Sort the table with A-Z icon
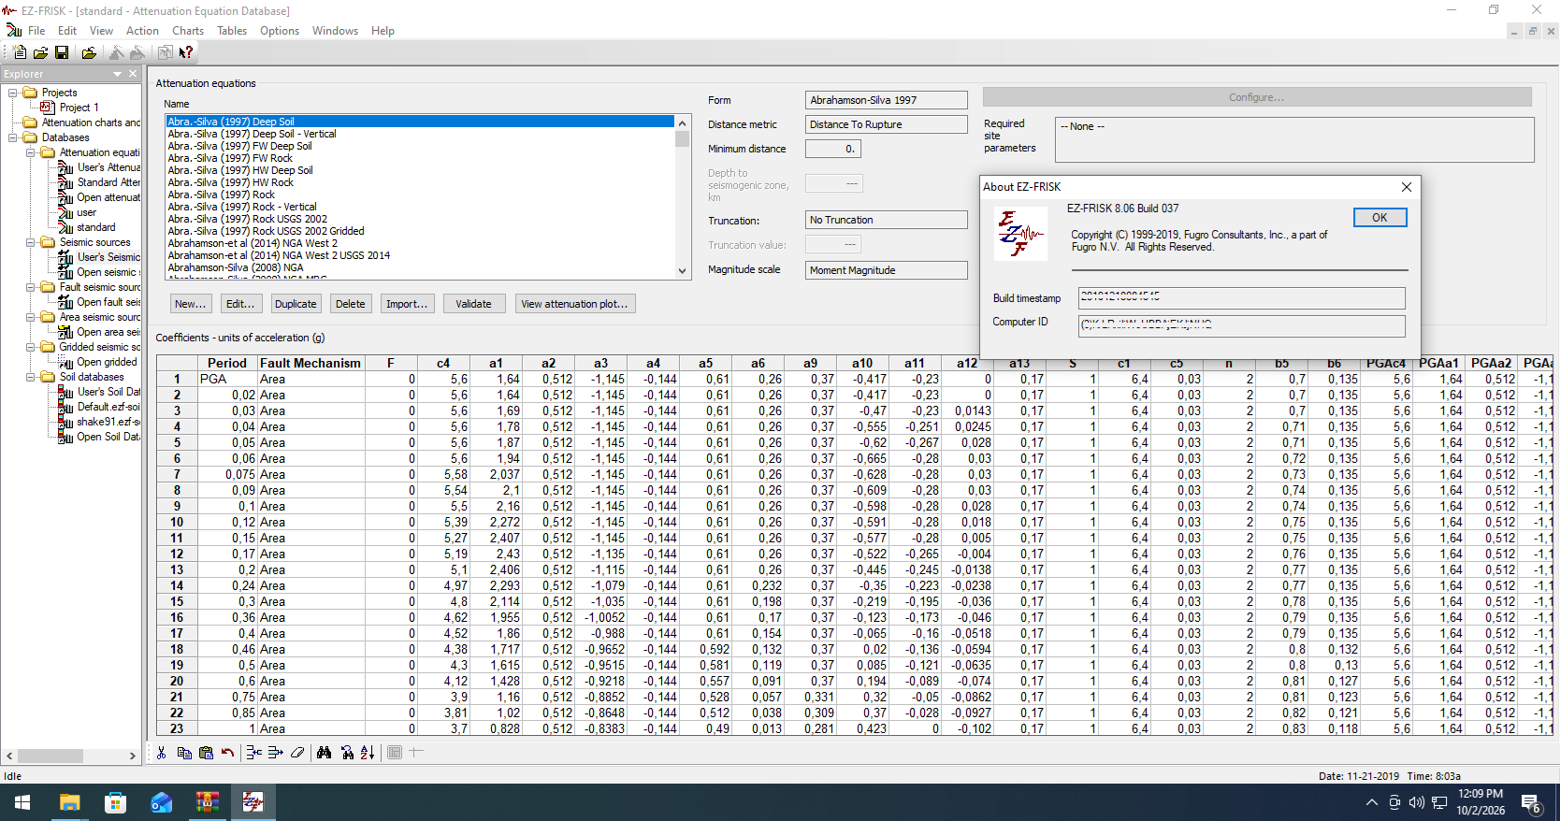 click(x=368, y=753)
